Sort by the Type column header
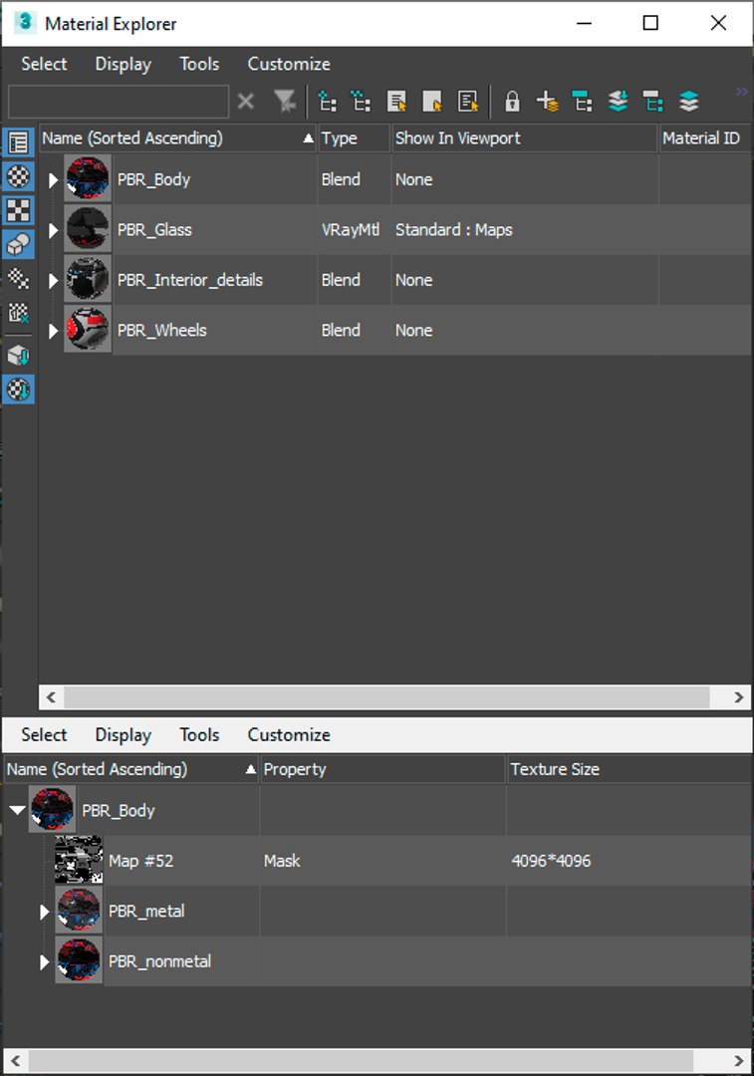Screen dimensions: 754x1076 pos(354,138)
